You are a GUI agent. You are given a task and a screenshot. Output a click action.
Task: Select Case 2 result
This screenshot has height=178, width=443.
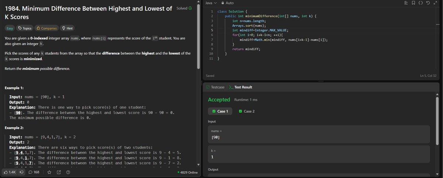(x=247, y=111)
